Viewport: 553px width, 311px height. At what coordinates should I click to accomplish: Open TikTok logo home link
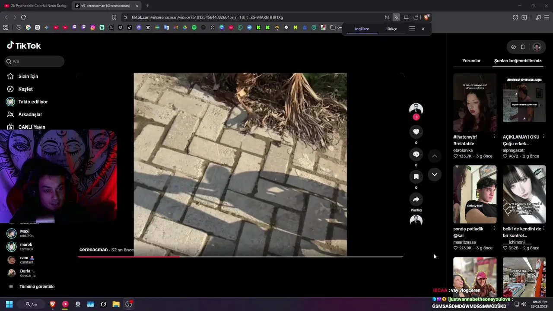point(24,45)
